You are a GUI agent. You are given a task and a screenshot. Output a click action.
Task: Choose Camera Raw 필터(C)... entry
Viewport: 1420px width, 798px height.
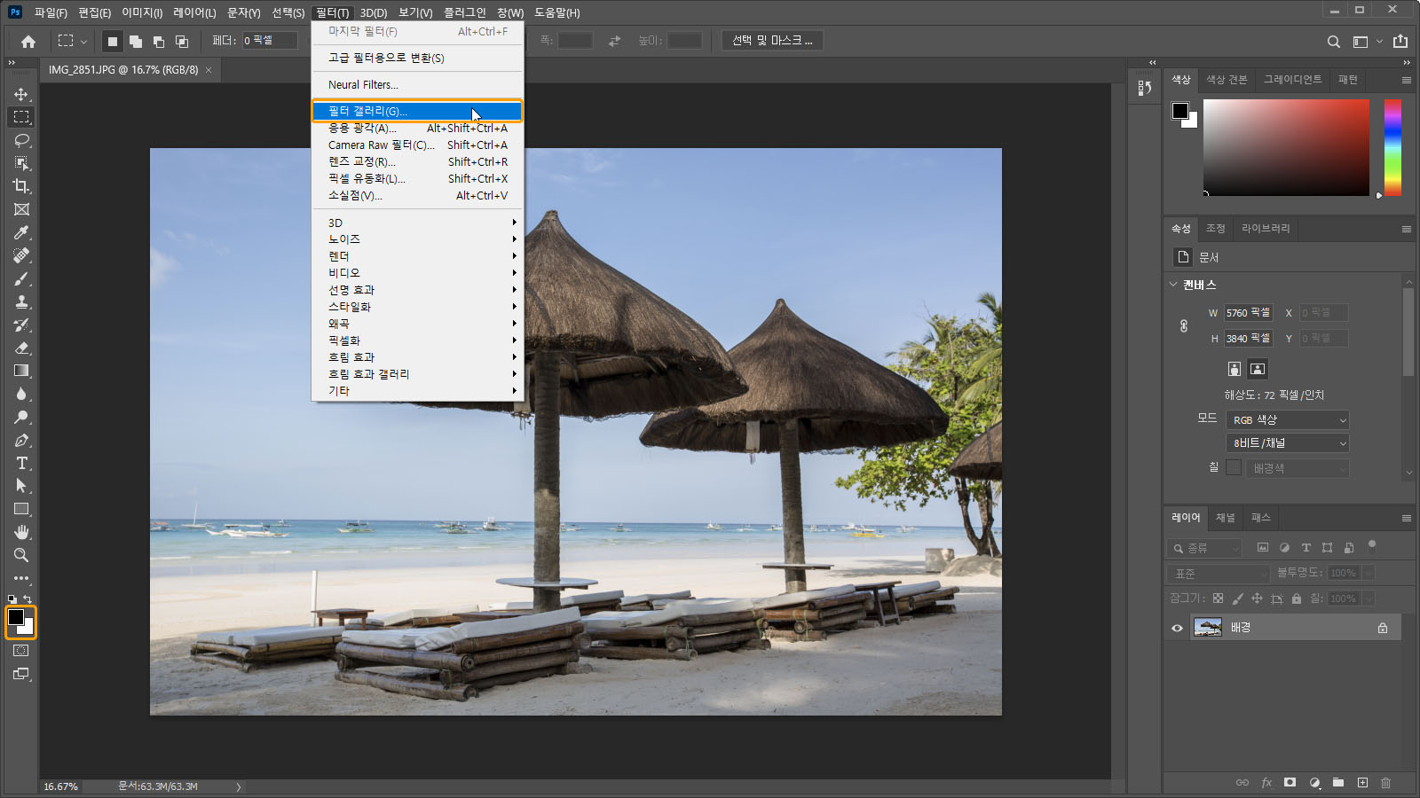pyautogui.click(x=417, y=145)
